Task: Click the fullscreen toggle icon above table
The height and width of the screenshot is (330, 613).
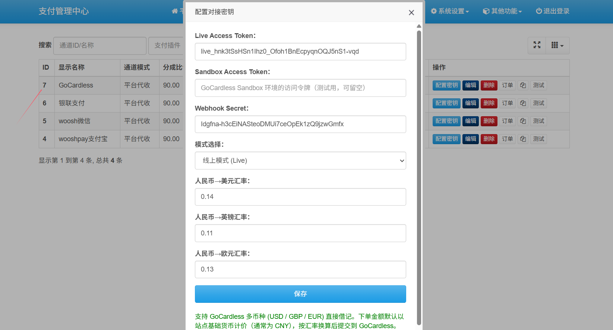Action: [x=537, y=45]
